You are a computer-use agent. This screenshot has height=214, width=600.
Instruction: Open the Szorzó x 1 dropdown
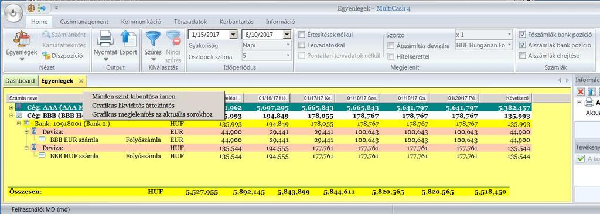509,35
